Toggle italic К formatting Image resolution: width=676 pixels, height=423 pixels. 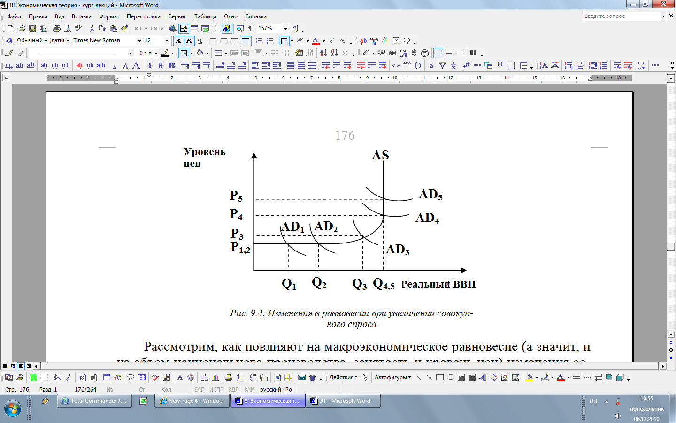[x=189, y=41]
